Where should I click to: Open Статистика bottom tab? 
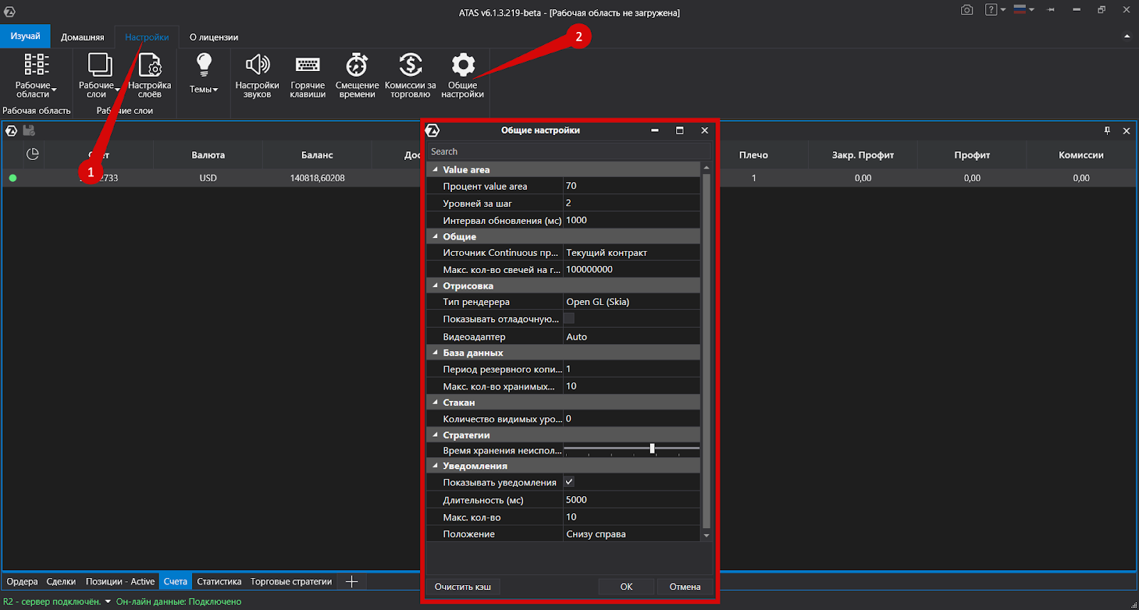coord(219,582)
